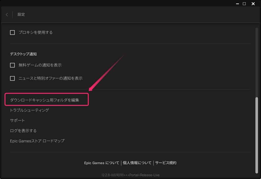
Task: Open トラブルシューティング
Action: pyautogui.click(x=30, y=110)
